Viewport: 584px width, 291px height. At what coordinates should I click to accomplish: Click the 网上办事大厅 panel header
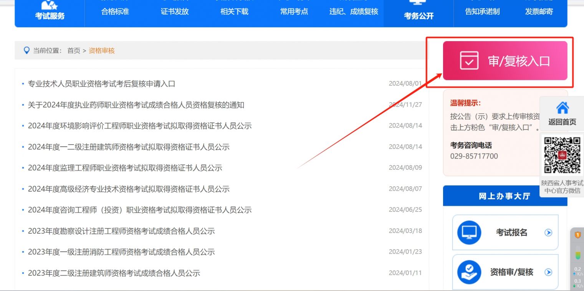point(505,196)
